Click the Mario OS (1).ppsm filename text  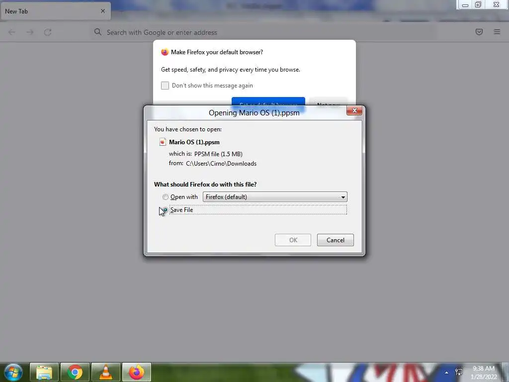(x=194, y=142)
